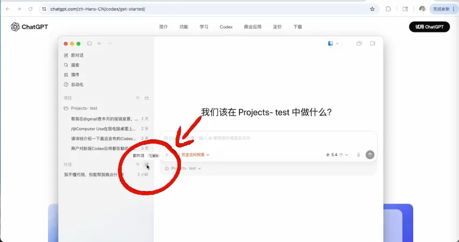The image size is (459, 242).
Task: Open conversation 请详细介绍一下最近发布的Codex
Action: click(106, 138)
